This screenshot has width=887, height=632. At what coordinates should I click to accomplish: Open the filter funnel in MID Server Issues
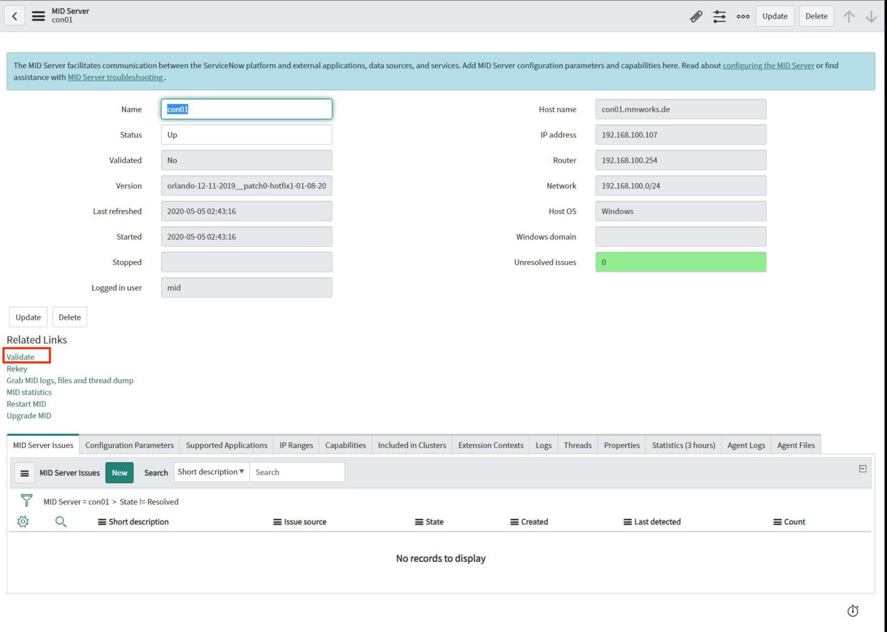(25, 499)
